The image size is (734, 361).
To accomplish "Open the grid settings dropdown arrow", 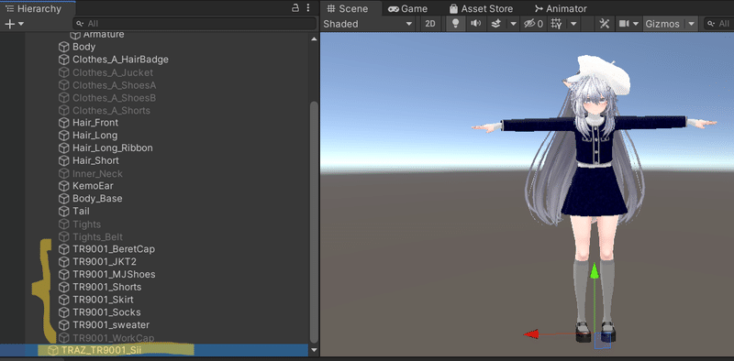I will (x=573, y=24).
